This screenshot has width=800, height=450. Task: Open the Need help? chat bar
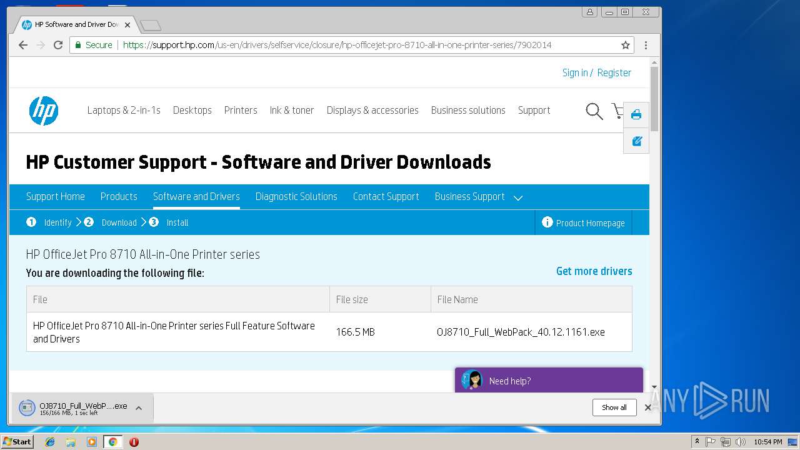tap(549, 380)
